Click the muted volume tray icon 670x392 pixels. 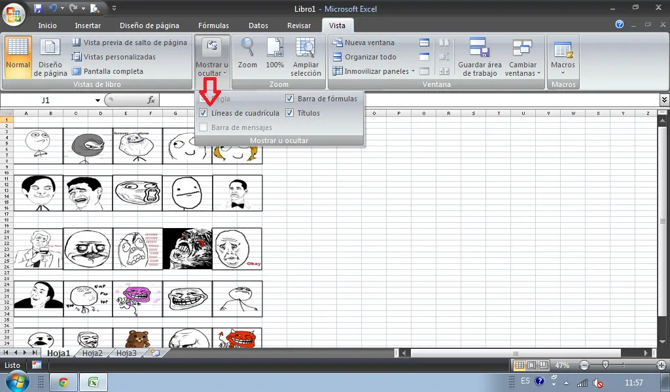click(598, 383)
